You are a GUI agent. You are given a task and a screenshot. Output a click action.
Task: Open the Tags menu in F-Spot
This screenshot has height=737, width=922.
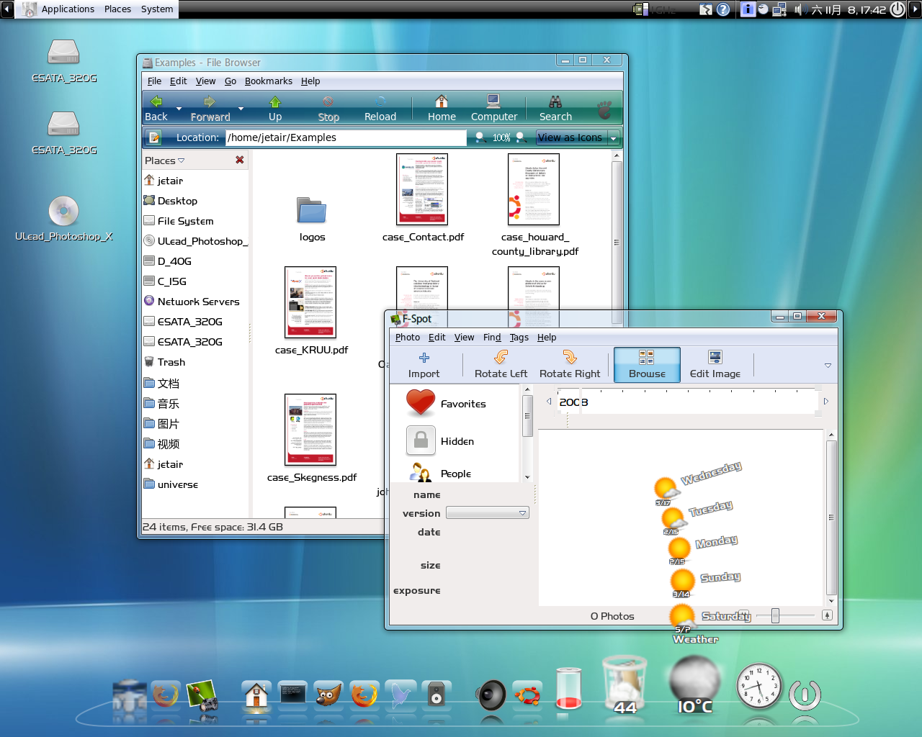pyautogui.click(x=519, y=338)
